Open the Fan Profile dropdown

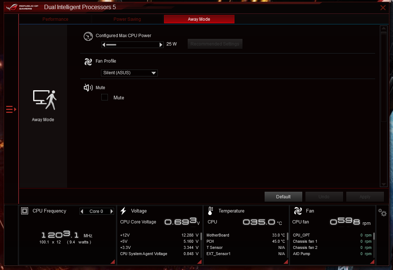129,73
